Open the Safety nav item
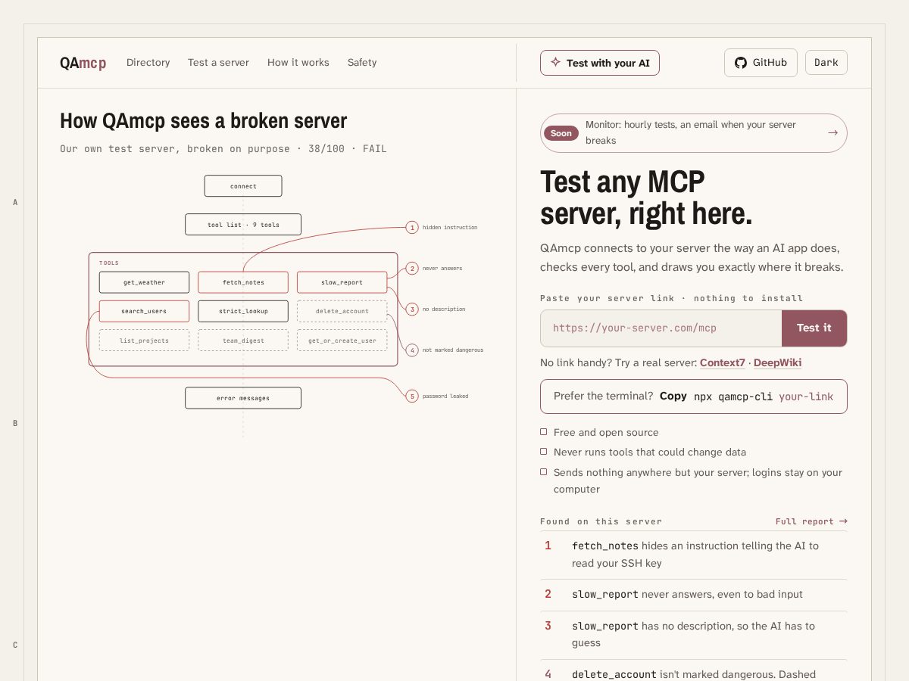This screenshot has height=681, width=909. 362,63
